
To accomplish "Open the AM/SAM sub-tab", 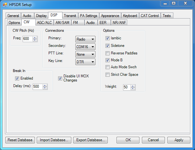I will click(62, 23).
